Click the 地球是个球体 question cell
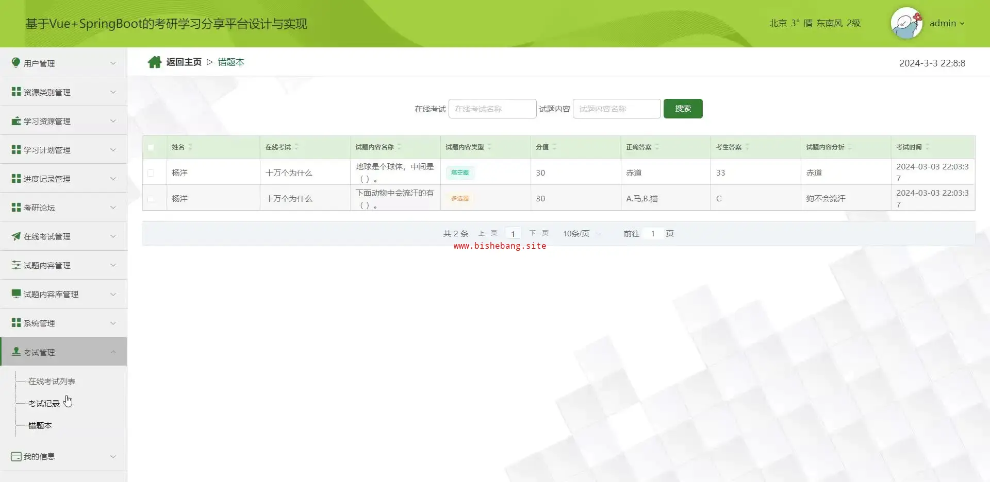Viewport: 990px width, 482px height. [x=395, y=173]
